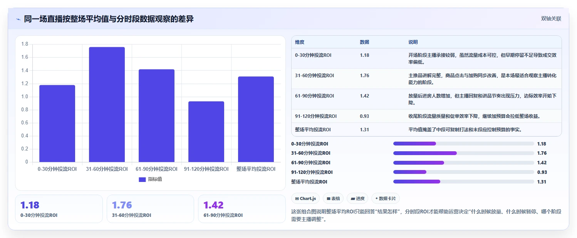Screen dimensions: 577x238
Task: Click the description starting 开场阶段主播承接较弱
Action: coord(482,58)
